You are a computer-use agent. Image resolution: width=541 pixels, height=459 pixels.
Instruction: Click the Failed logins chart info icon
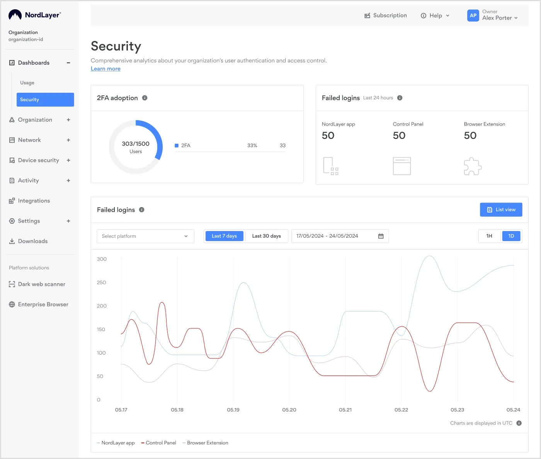pos(142,209)
